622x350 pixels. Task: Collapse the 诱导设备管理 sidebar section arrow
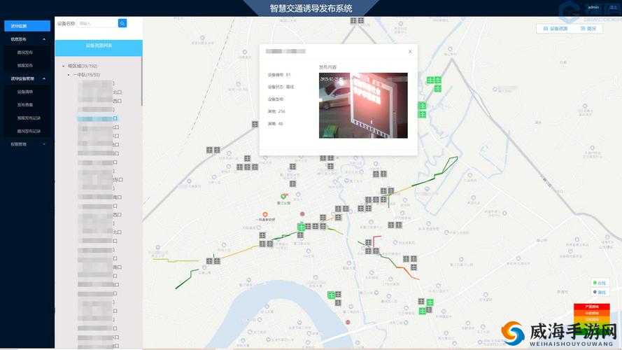click(44, 78)
